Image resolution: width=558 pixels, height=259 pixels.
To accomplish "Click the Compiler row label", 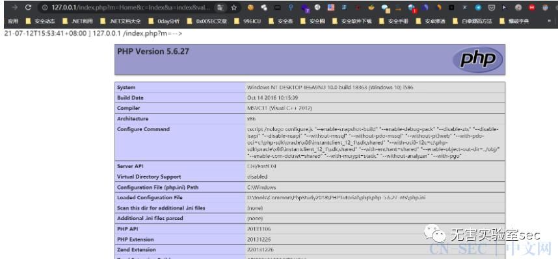I will click(129, 108).
